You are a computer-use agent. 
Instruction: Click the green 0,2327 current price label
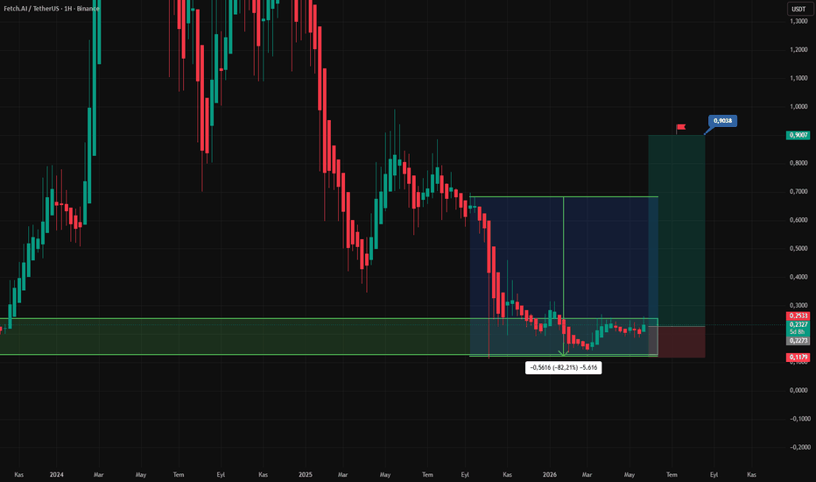click(798, 324)
